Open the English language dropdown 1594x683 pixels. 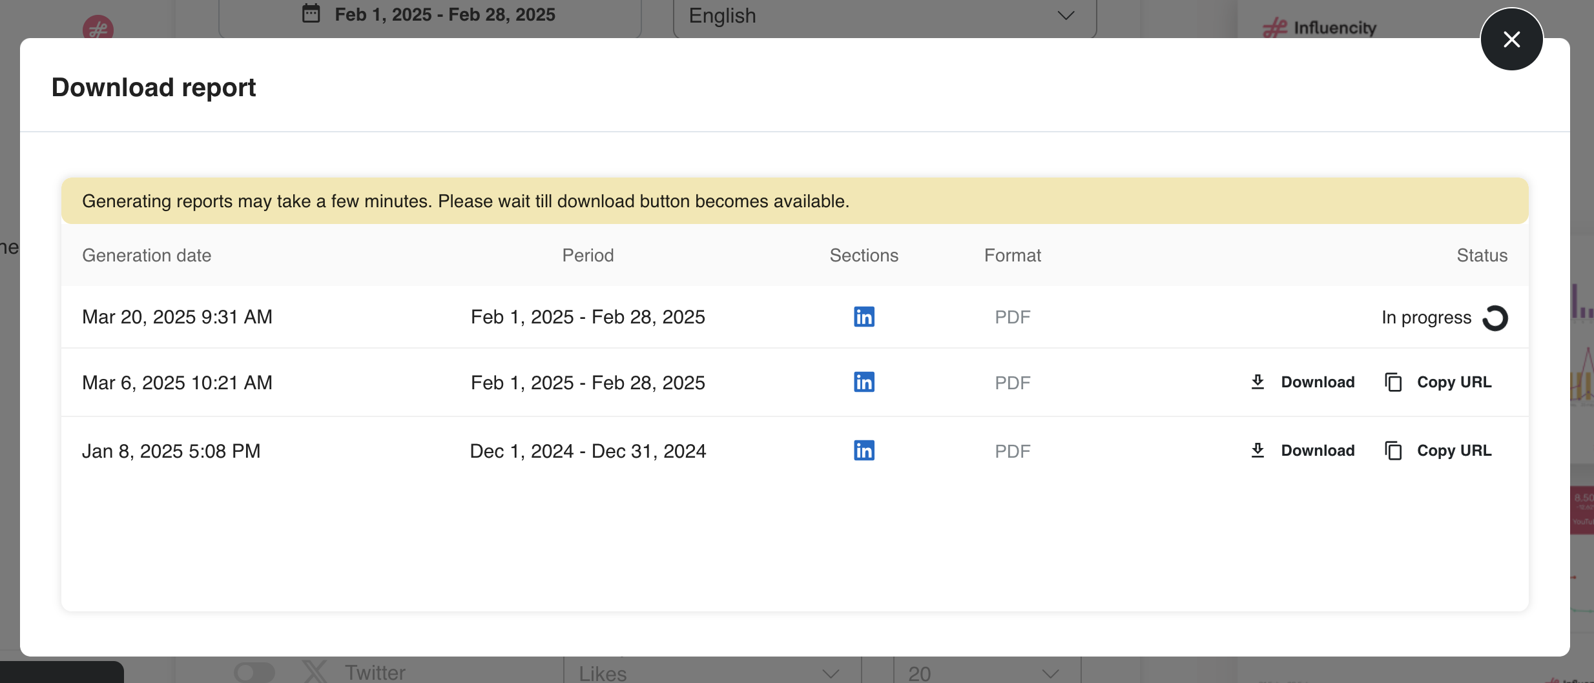click(884, 15)
